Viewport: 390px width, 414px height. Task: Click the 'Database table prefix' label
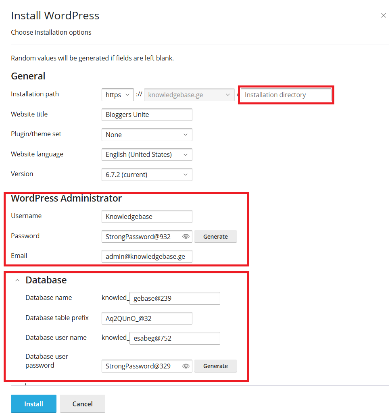coord(57,318)
